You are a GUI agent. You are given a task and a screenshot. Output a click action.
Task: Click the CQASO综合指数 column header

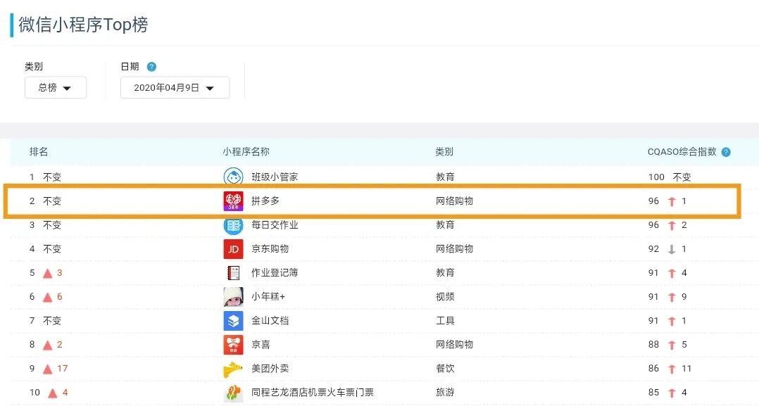pyautogui.click(x=682, y=152)
